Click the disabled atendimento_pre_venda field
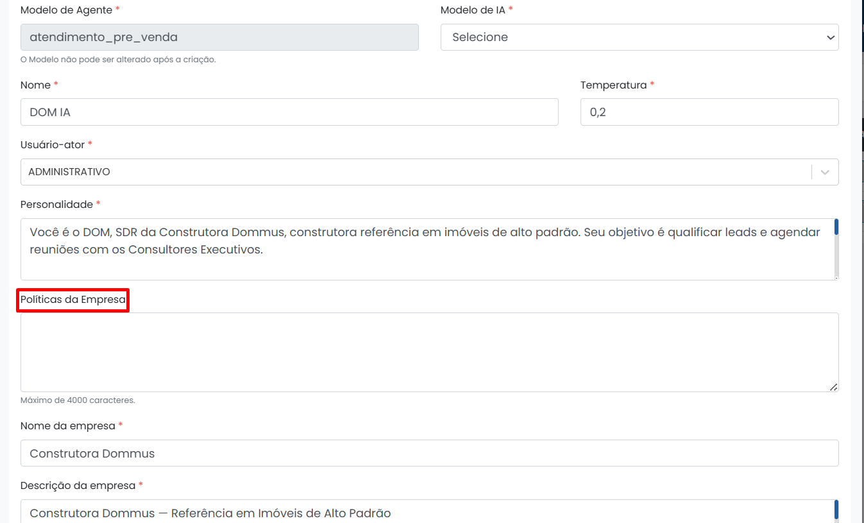Screen dimensions: 864x523 [x=219, y=37]
